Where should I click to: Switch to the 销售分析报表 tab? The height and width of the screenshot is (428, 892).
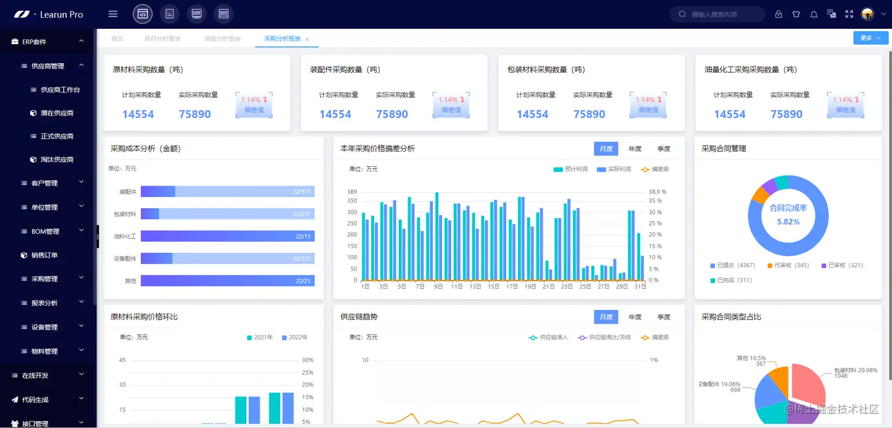[x=222, y=38]
